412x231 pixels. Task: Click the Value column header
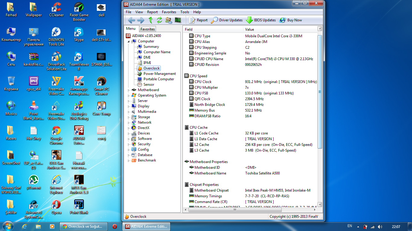point(280,29)
